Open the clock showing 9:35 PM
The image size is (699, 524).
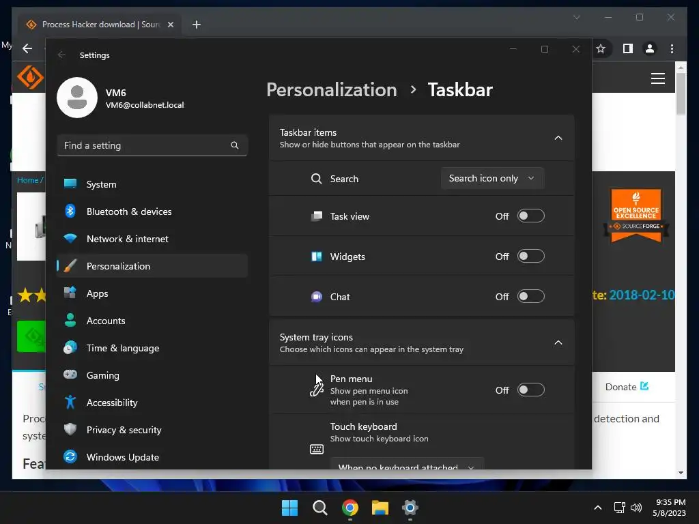669,508
